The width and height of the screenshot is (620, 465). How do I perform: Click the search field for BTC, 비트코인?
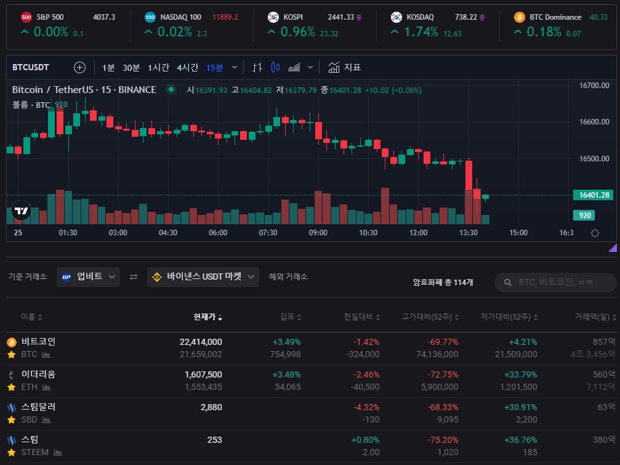pos(555,282)
